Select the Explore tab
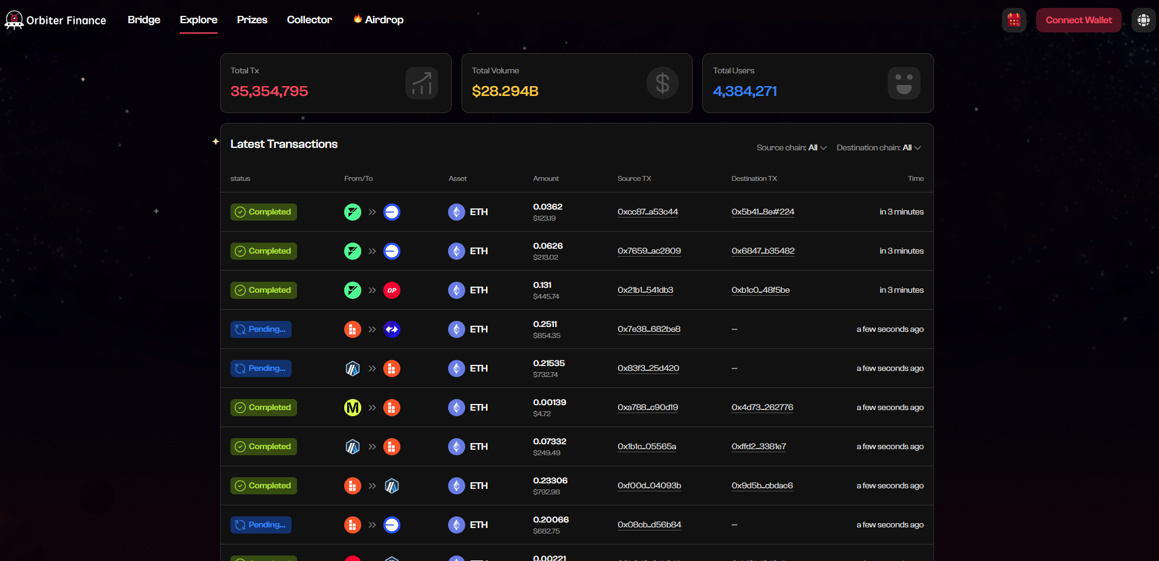This screenshot has width=1159, height=561. (x=199, y=20)
